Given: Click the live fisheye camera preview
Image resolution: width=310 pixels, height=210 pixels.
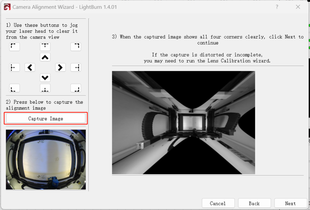Looking at the screenshot, I should [46, 160].
